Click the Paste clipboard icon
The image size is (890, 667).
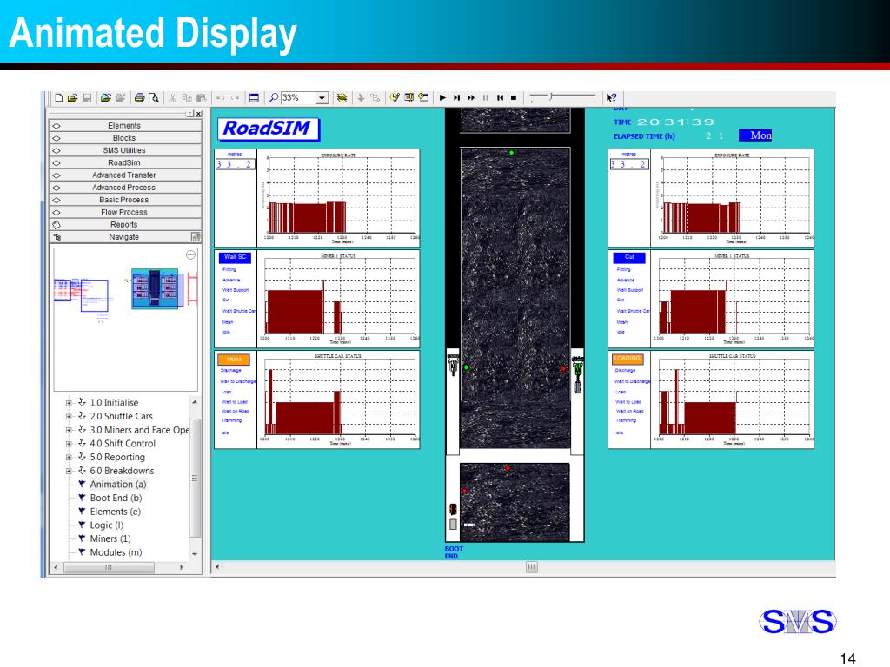(201, 98)
